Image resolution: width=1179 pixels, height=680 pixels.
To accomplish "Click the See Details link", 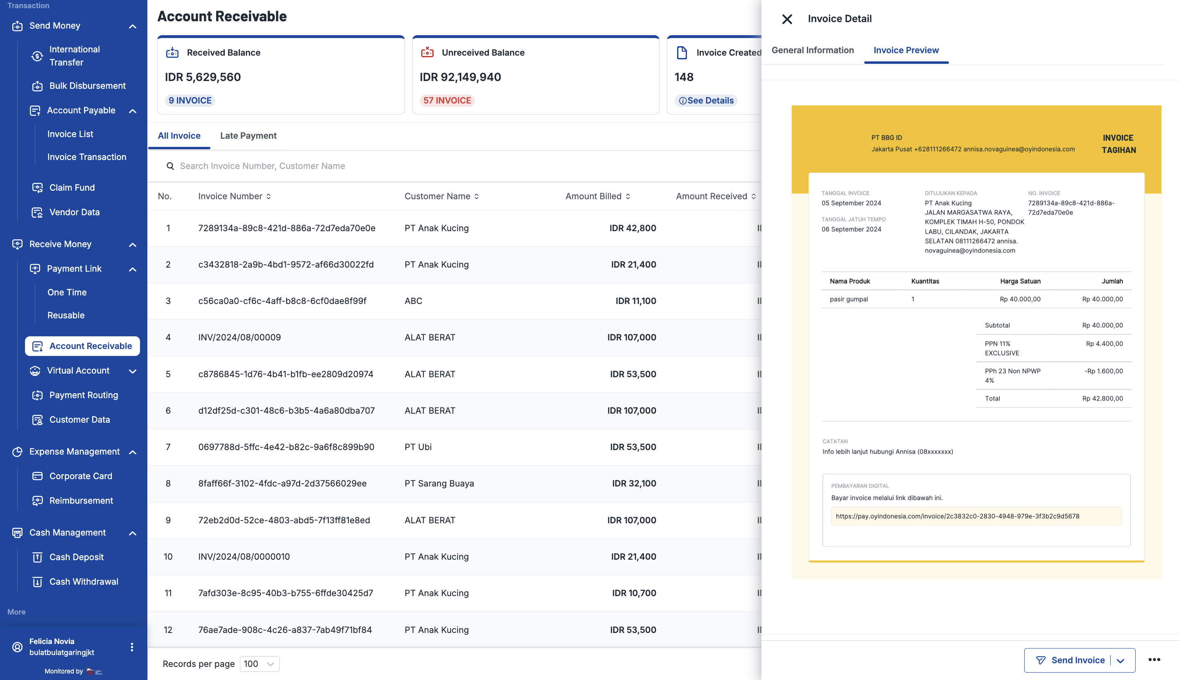I will 706,101.
